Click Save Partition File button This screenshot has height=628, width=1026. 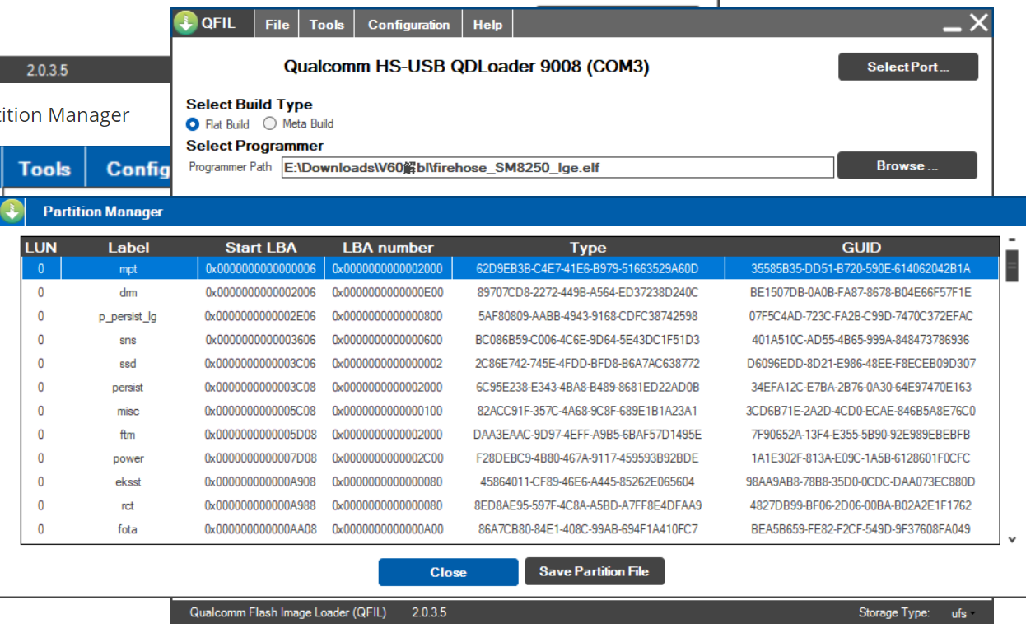(594, 571)
